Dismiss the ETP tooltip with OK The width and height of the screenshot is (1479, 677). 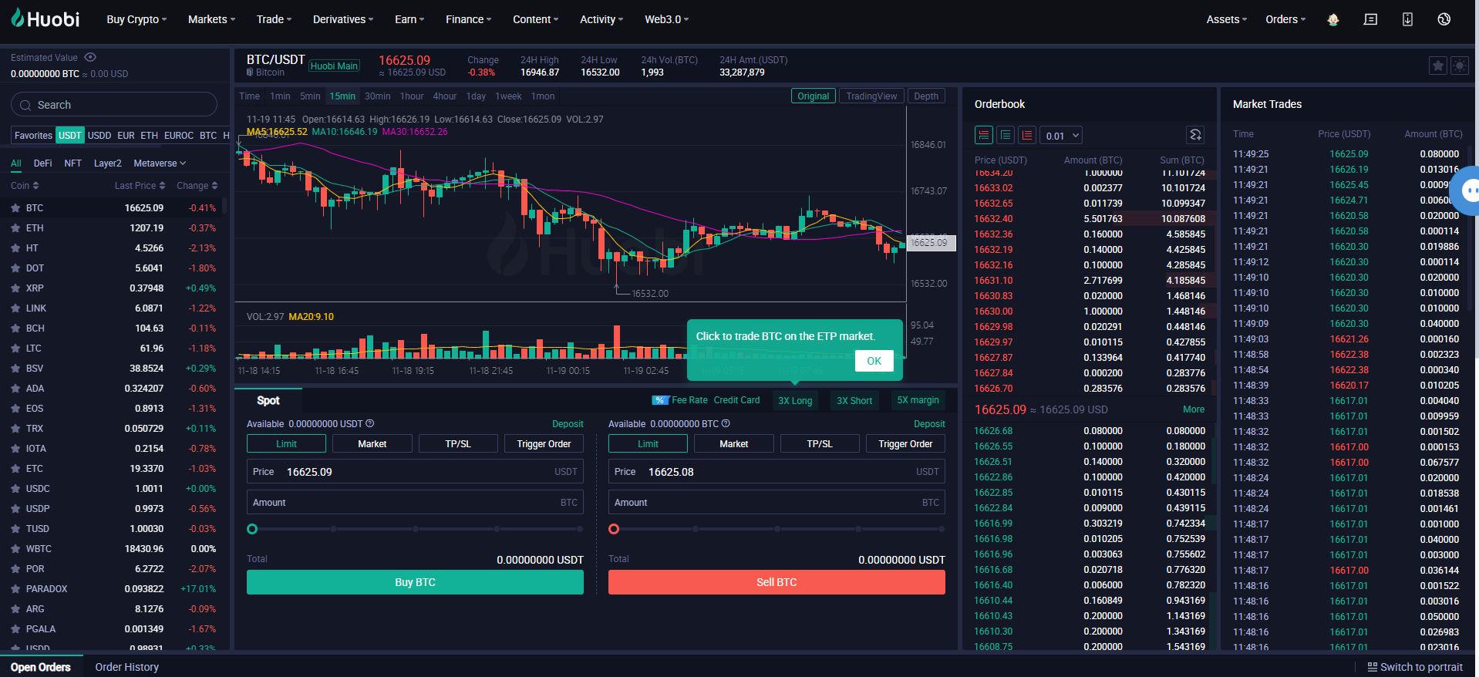pos(874,361)
